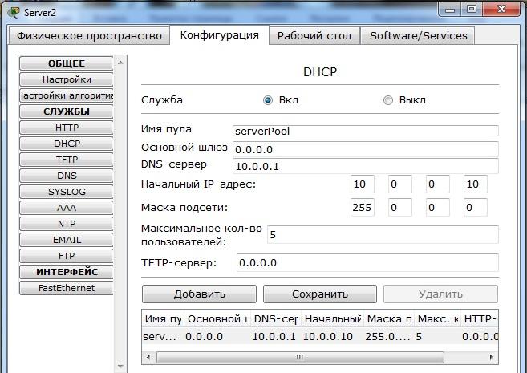Viewport: 527px width, 373px height.
Task: Maximize the Server2 window
Action: (x=472, y=10)
